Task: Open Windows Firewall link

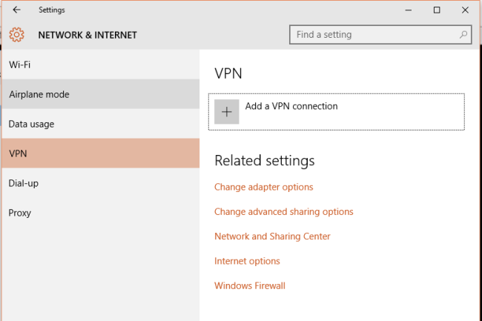Action: tap(249, 285)
